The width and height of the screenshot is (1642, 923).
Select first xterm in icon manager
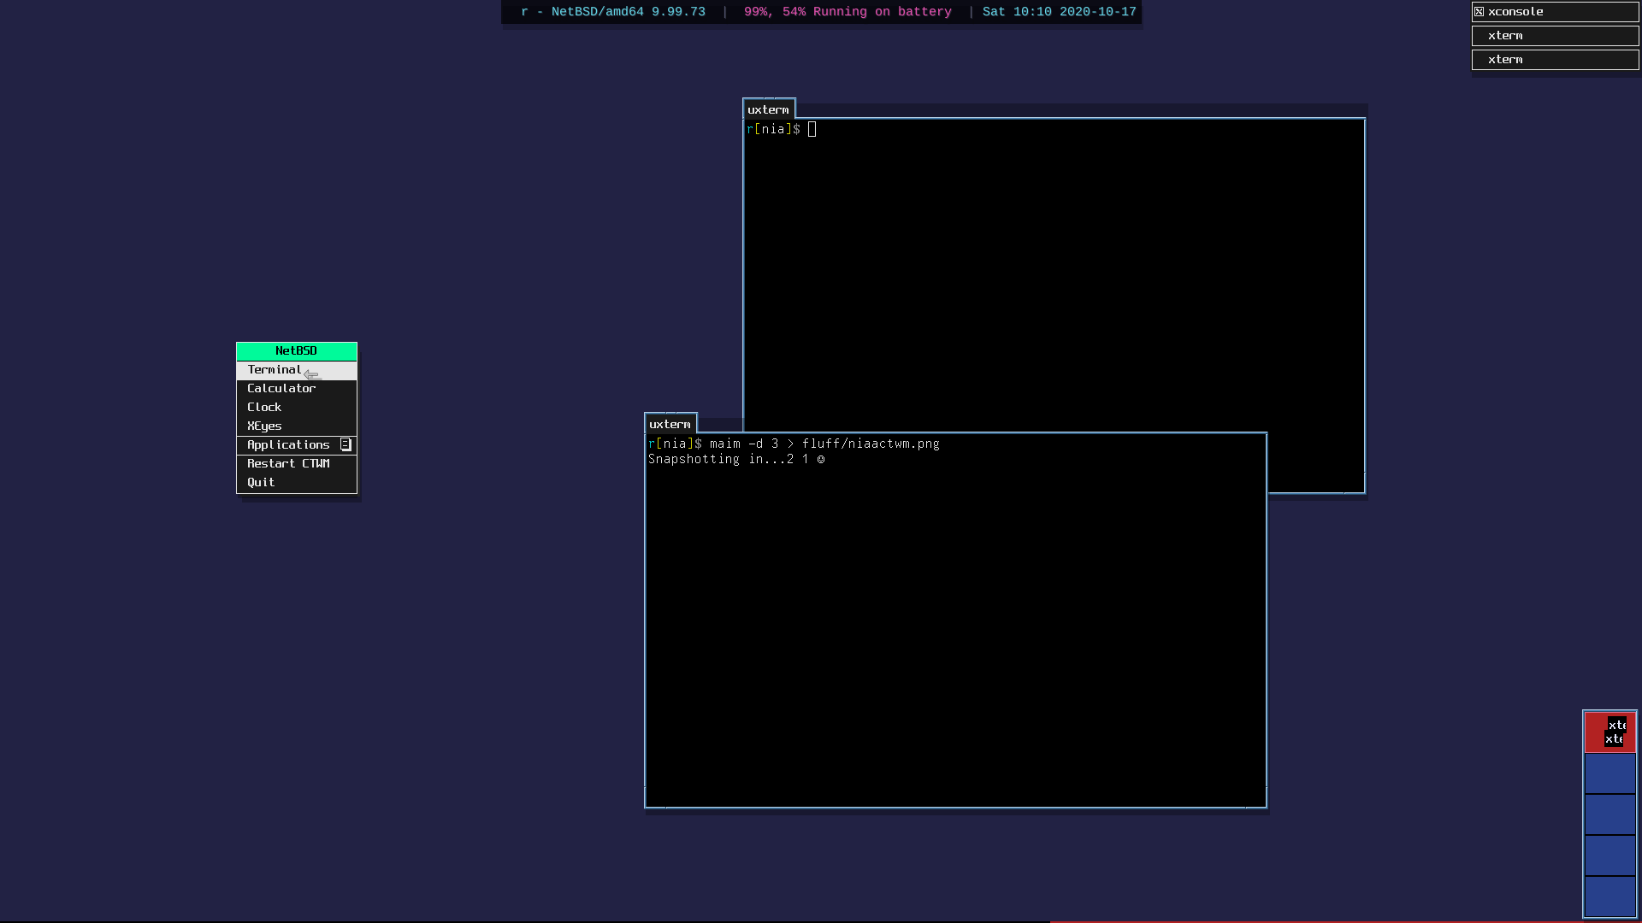pyautogui.click(x=1555, y=36)
